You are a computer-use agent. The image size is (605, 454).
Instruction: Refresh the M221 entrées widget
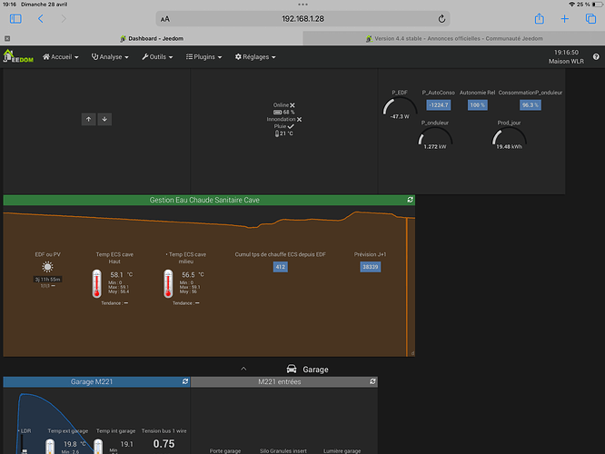click(372, 381)
